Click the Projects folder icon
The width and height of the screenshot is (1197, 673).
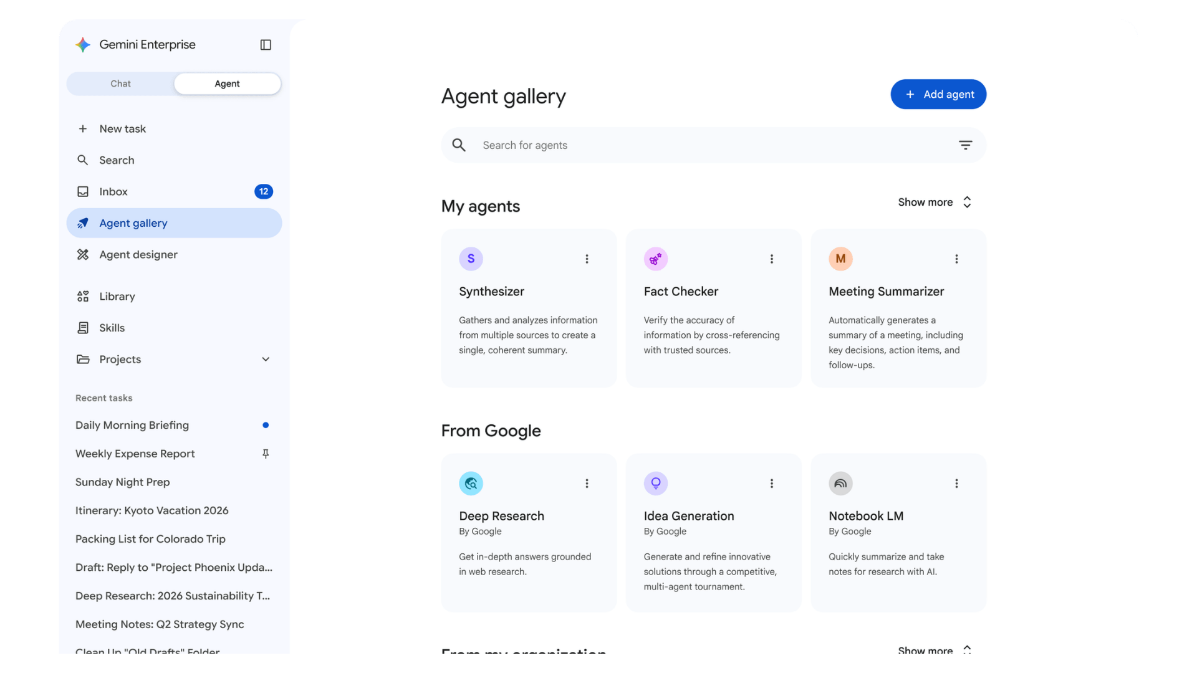[83, 360]
